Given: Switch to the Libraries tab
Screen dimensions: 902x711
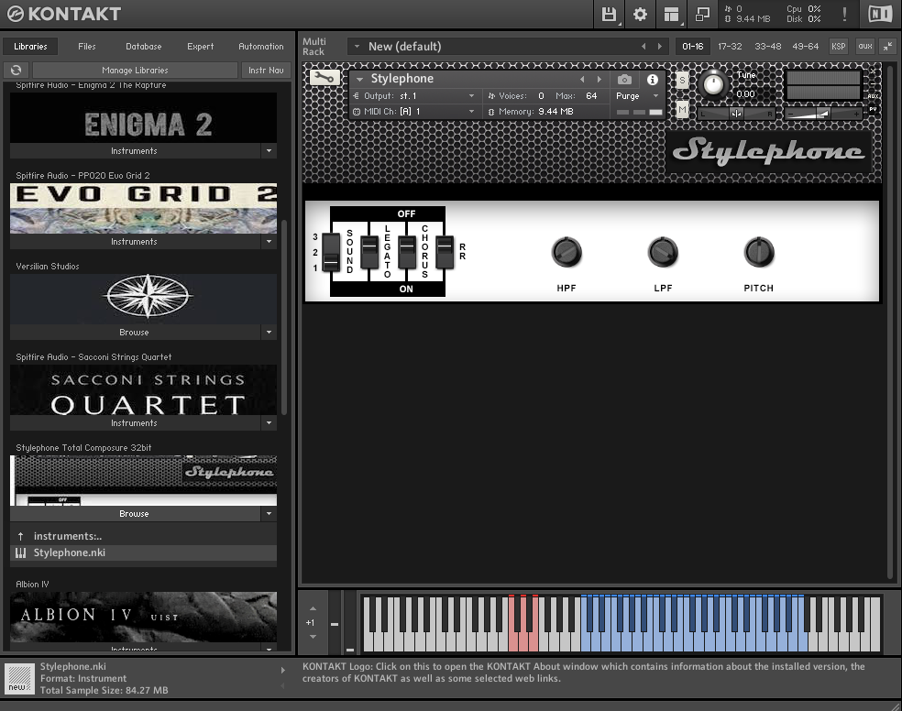Looking at the screenshot, I should point(30,47).
